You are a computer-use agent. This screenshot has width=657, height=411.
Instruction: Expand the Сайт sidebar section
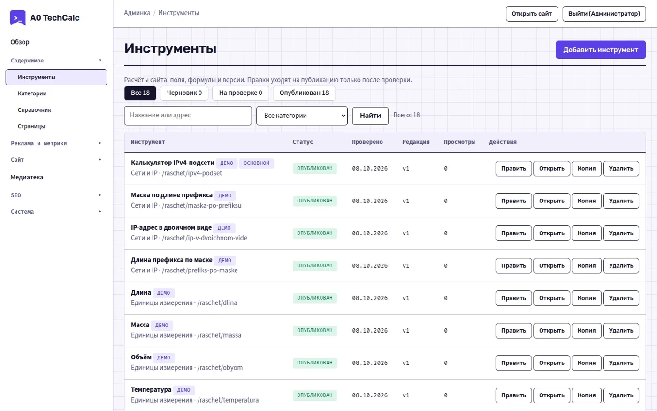pos(56,160)
